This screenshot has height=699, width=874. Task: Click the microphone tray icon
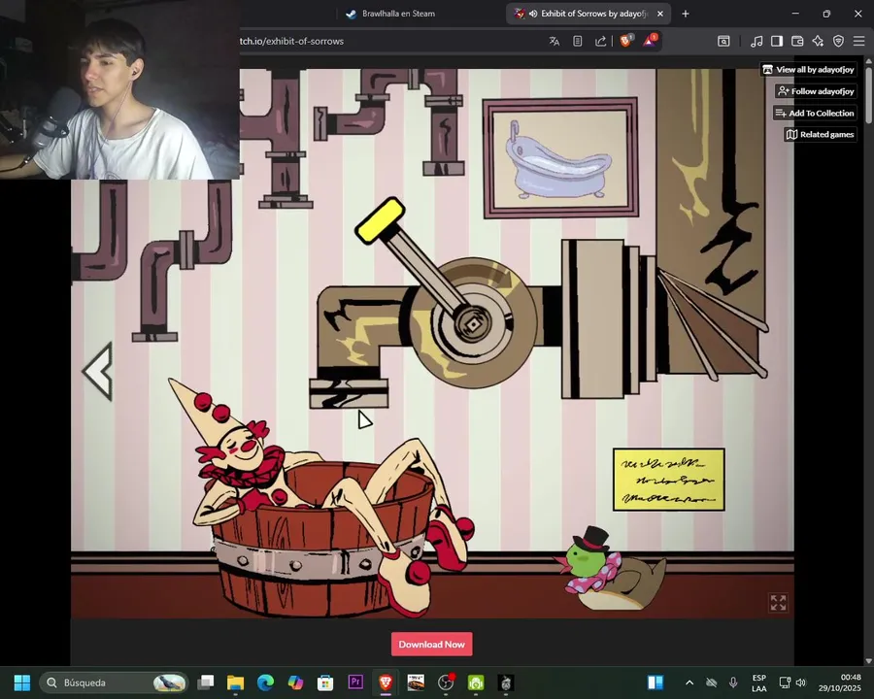[733, 682]
